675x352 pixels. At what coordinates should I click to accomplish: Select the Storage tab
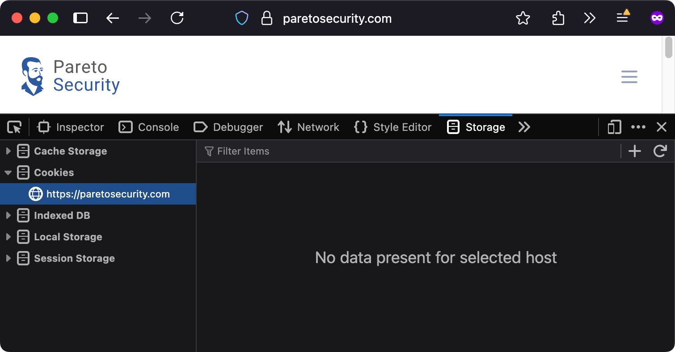476,127
